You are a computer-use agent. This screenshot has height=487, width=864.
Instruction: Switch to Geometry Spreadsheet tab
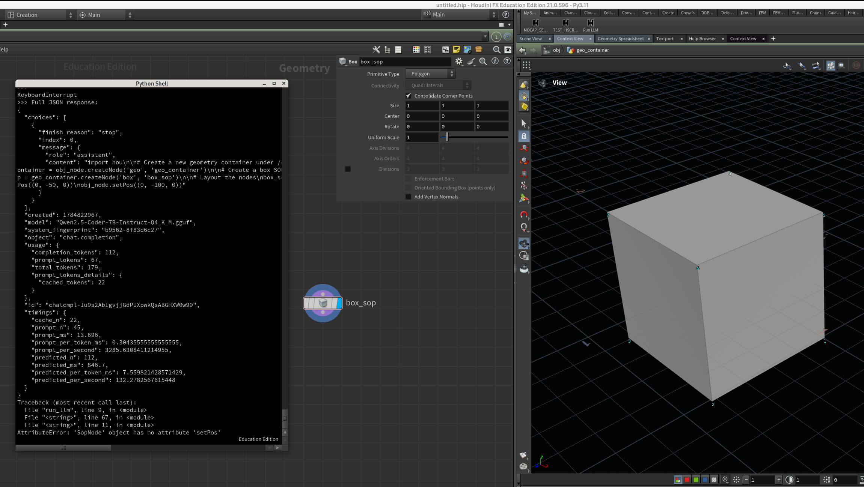[x=620, y=39]
